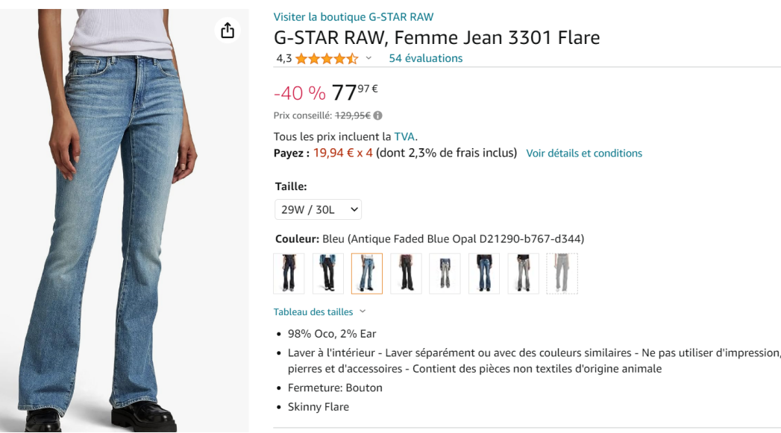Select the second swatch with denim jacket
The width and height of the screenshot is (781, 433).
327,274
